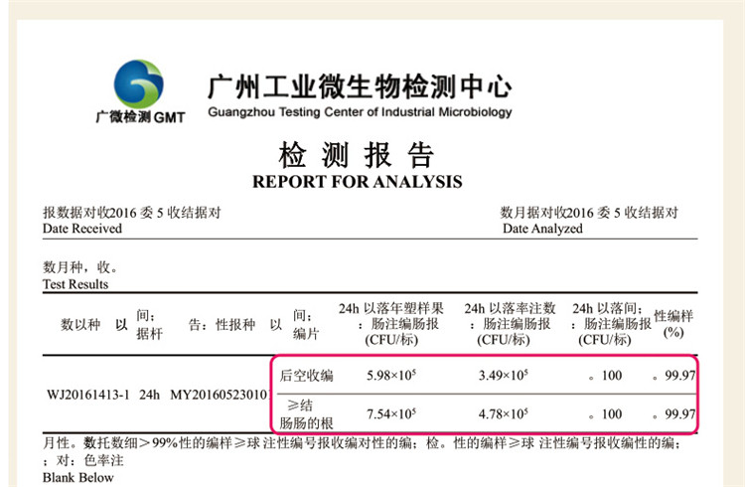Viewport: 745px width, 487px height.
Task: Click the heading '广州工业微生物检测中心'
Action: (360, 86)
